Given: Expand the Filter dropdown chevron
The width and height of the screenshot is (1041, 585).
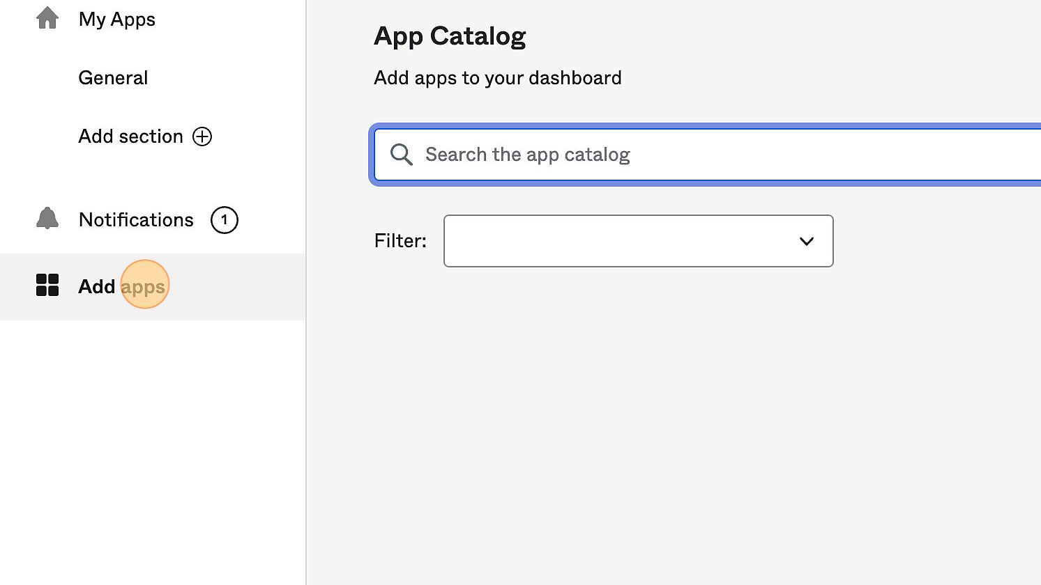Looking at the screenshot, I should (x=806, y=241).
